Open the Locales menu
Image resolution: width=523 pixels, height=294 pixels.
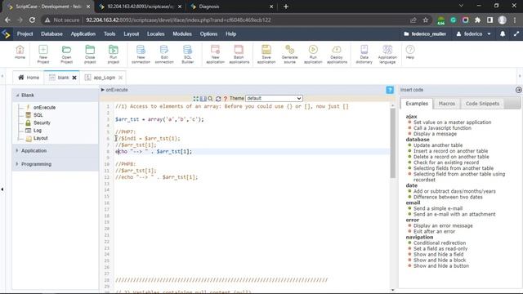click(x=155, y=33)
